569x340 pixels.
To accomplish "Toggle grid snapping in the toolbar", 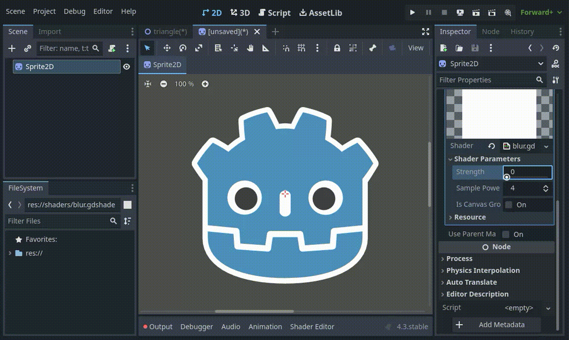I will pyautogui.click(x=302, y=48).
